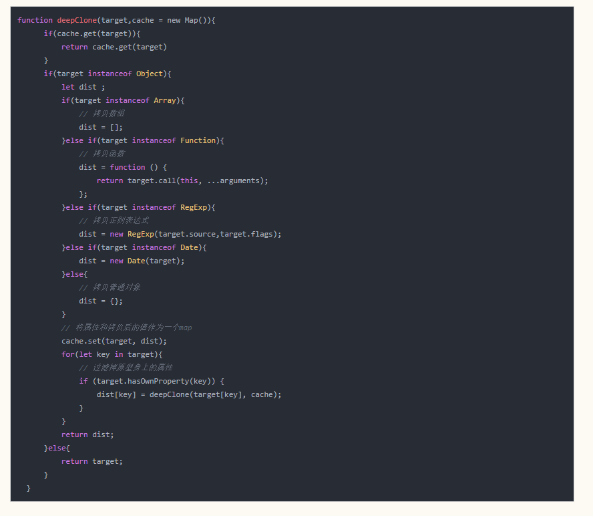This screenshot has width=593, height=516.
Task: Click 'hasOwnProperty' in the if condition
Action: click(x=158, y=381)
